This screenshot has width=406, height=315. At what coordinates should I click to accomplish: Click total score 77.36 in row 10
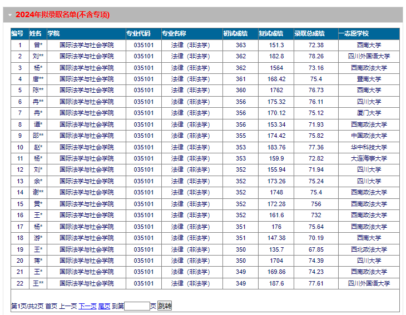point(316,147)
